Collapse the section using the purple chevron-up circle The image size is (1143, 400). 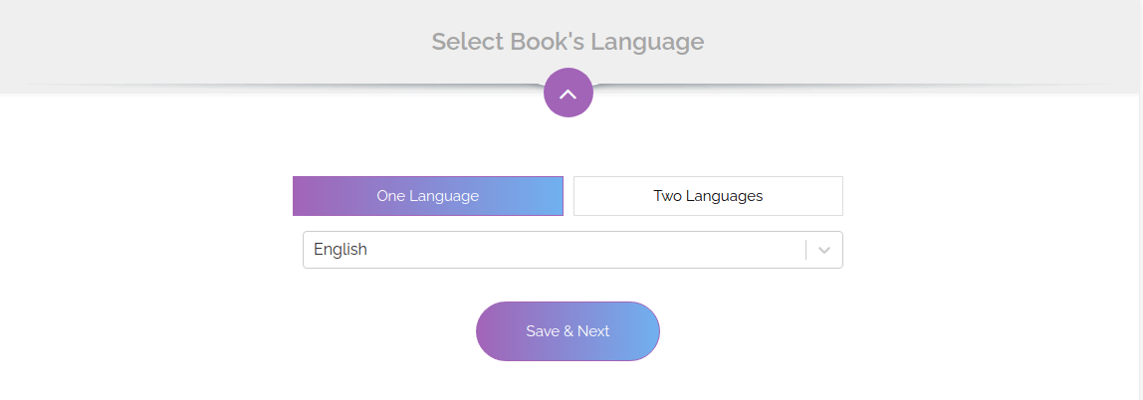pyautogui.click(x=568, y=93)
